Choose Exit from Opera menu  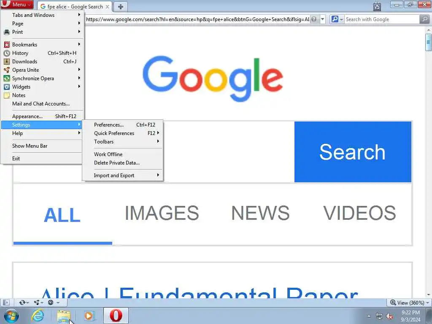click(x=42, y=159)
